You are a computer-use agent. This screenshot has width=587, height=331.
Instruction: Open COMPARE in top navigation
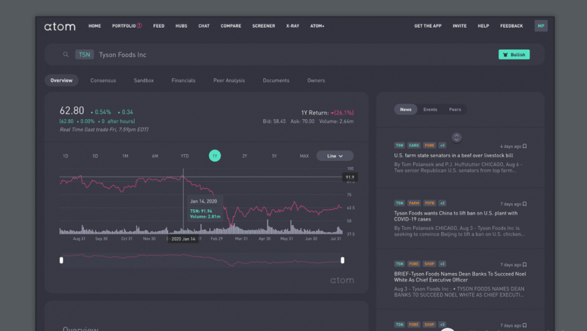click(231, 26)
